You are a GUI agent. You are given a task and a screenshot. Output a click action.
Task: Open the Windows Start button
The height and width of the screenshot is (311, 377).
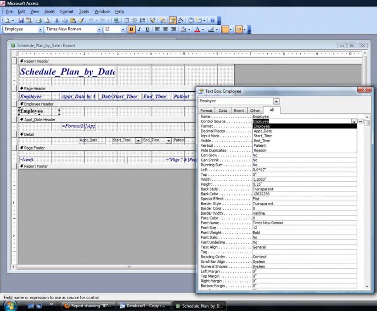tap(10, 305)
